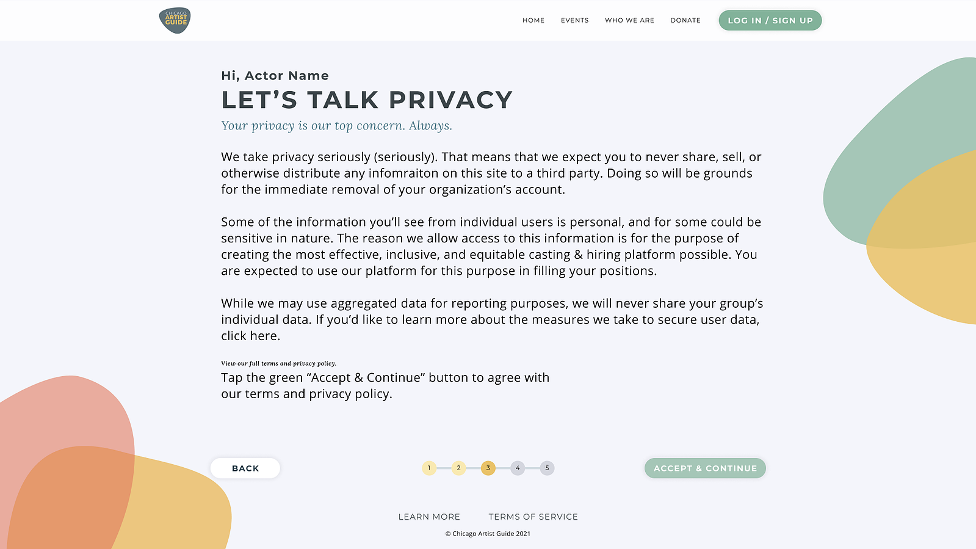976x549 pixels.
Task: Click the "Hi, Actor Name" greeting
Action: (275, 76)
